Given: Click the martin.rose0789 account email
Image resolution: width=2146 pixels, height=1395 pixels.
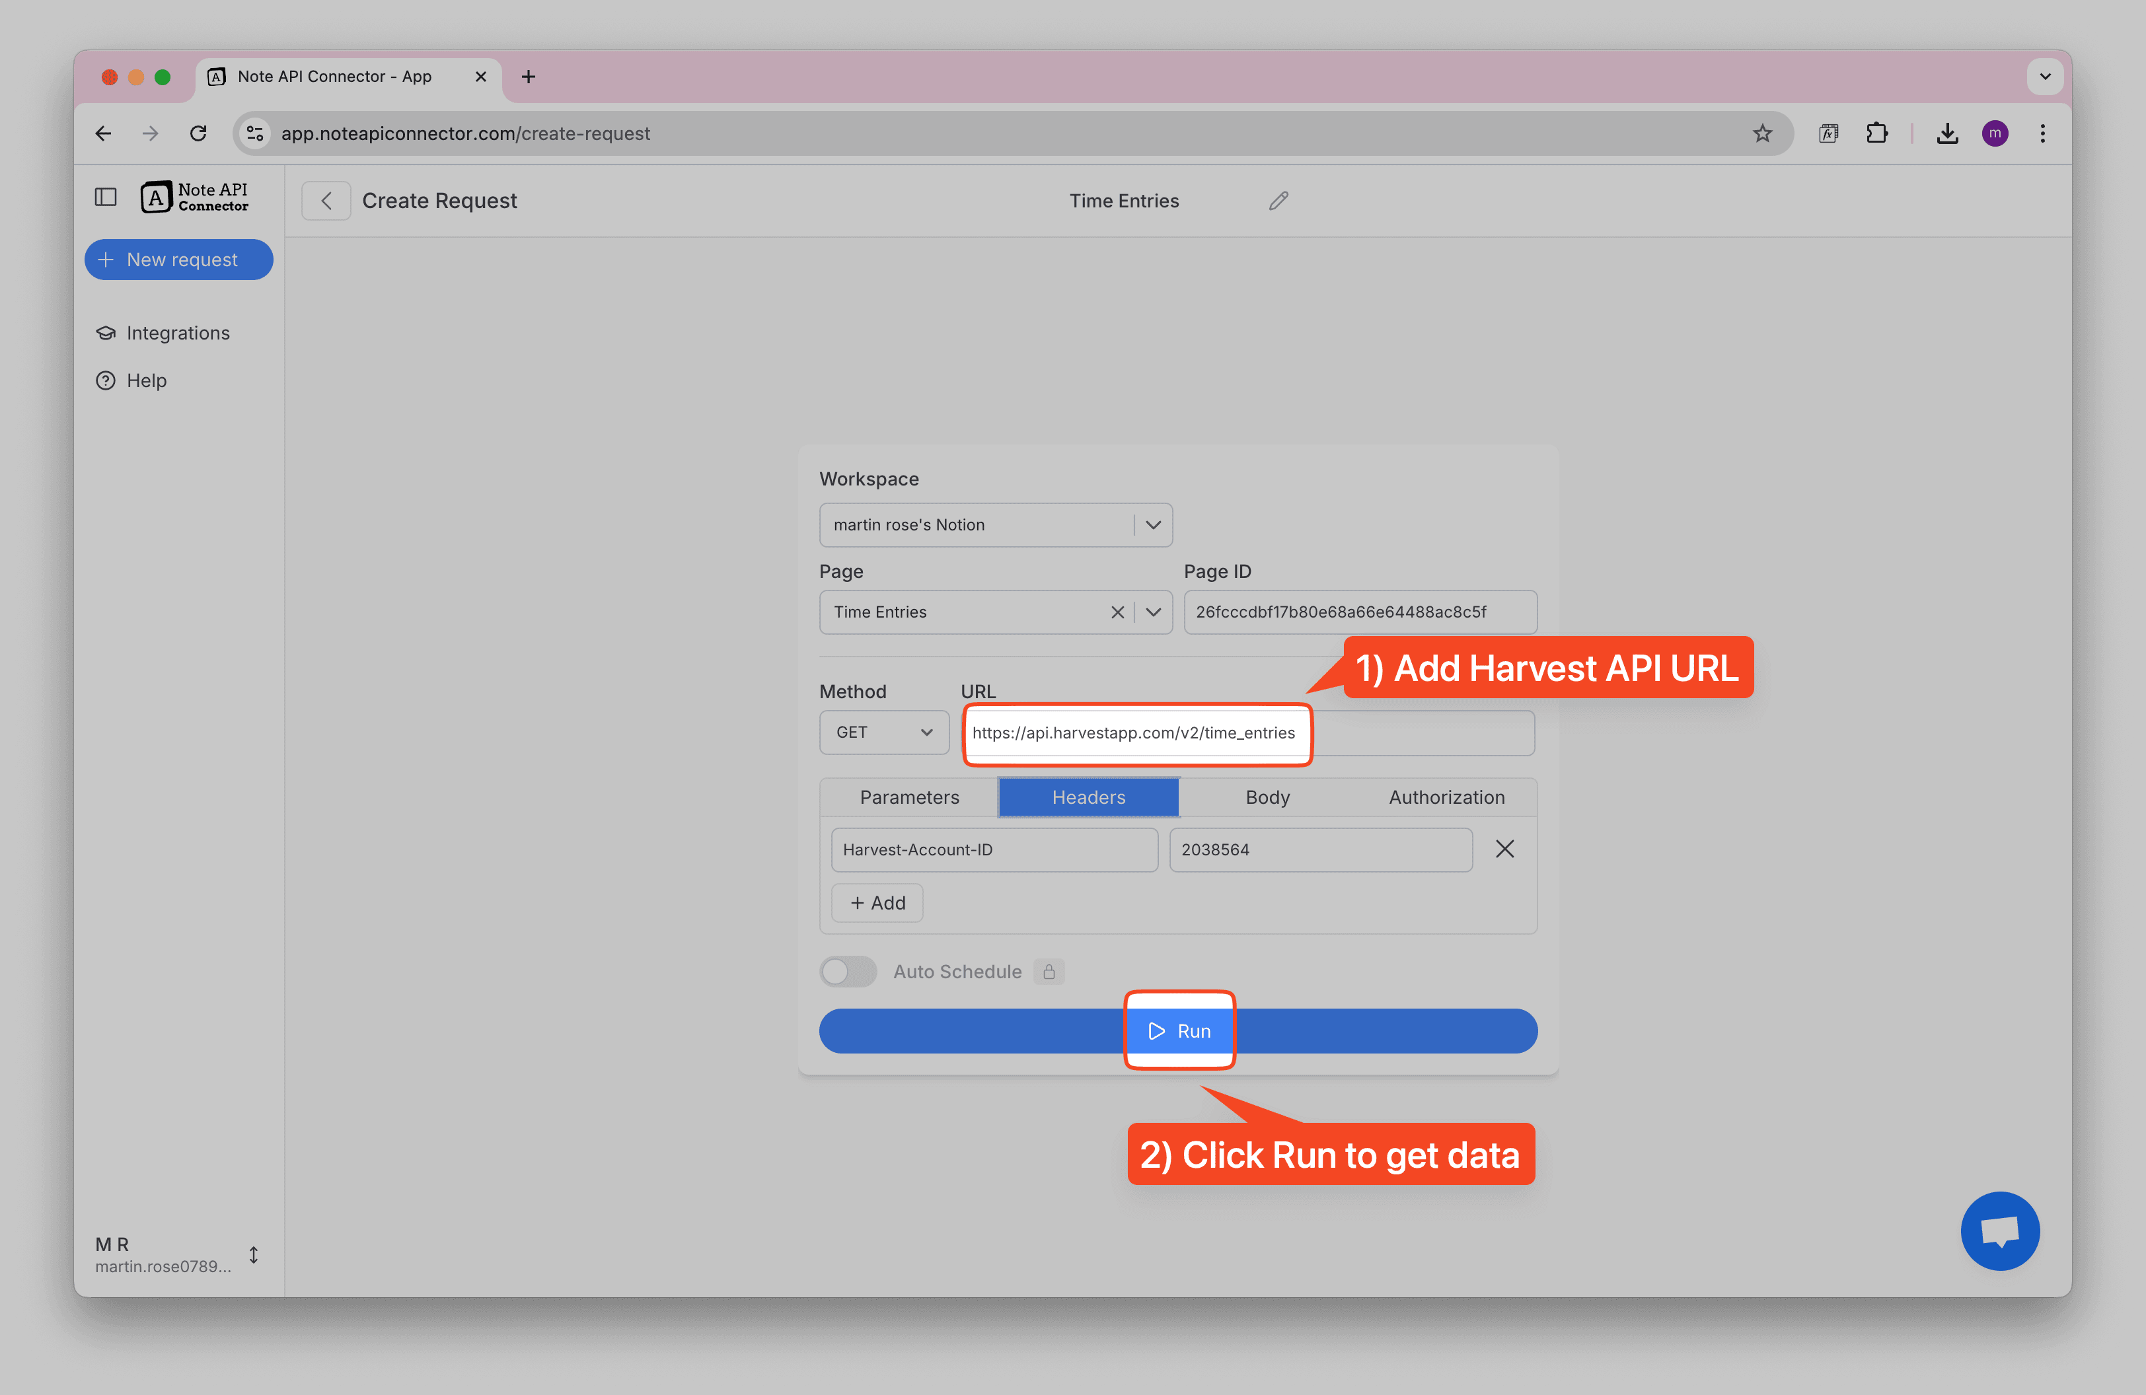Looking at the screenshot, I should 163,1266.
